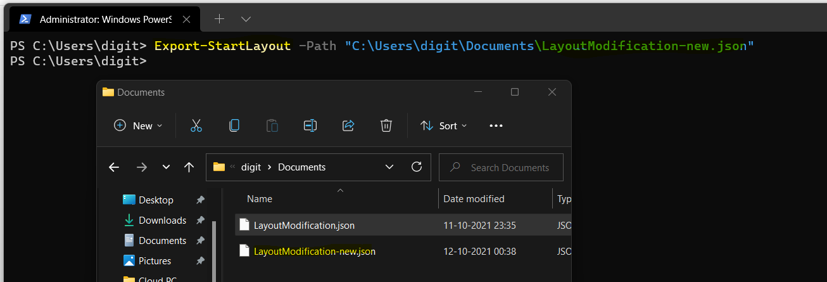Open the See more ellipsis menu
This screenshot has width=827, height=282.
click(x=496, y=126)
